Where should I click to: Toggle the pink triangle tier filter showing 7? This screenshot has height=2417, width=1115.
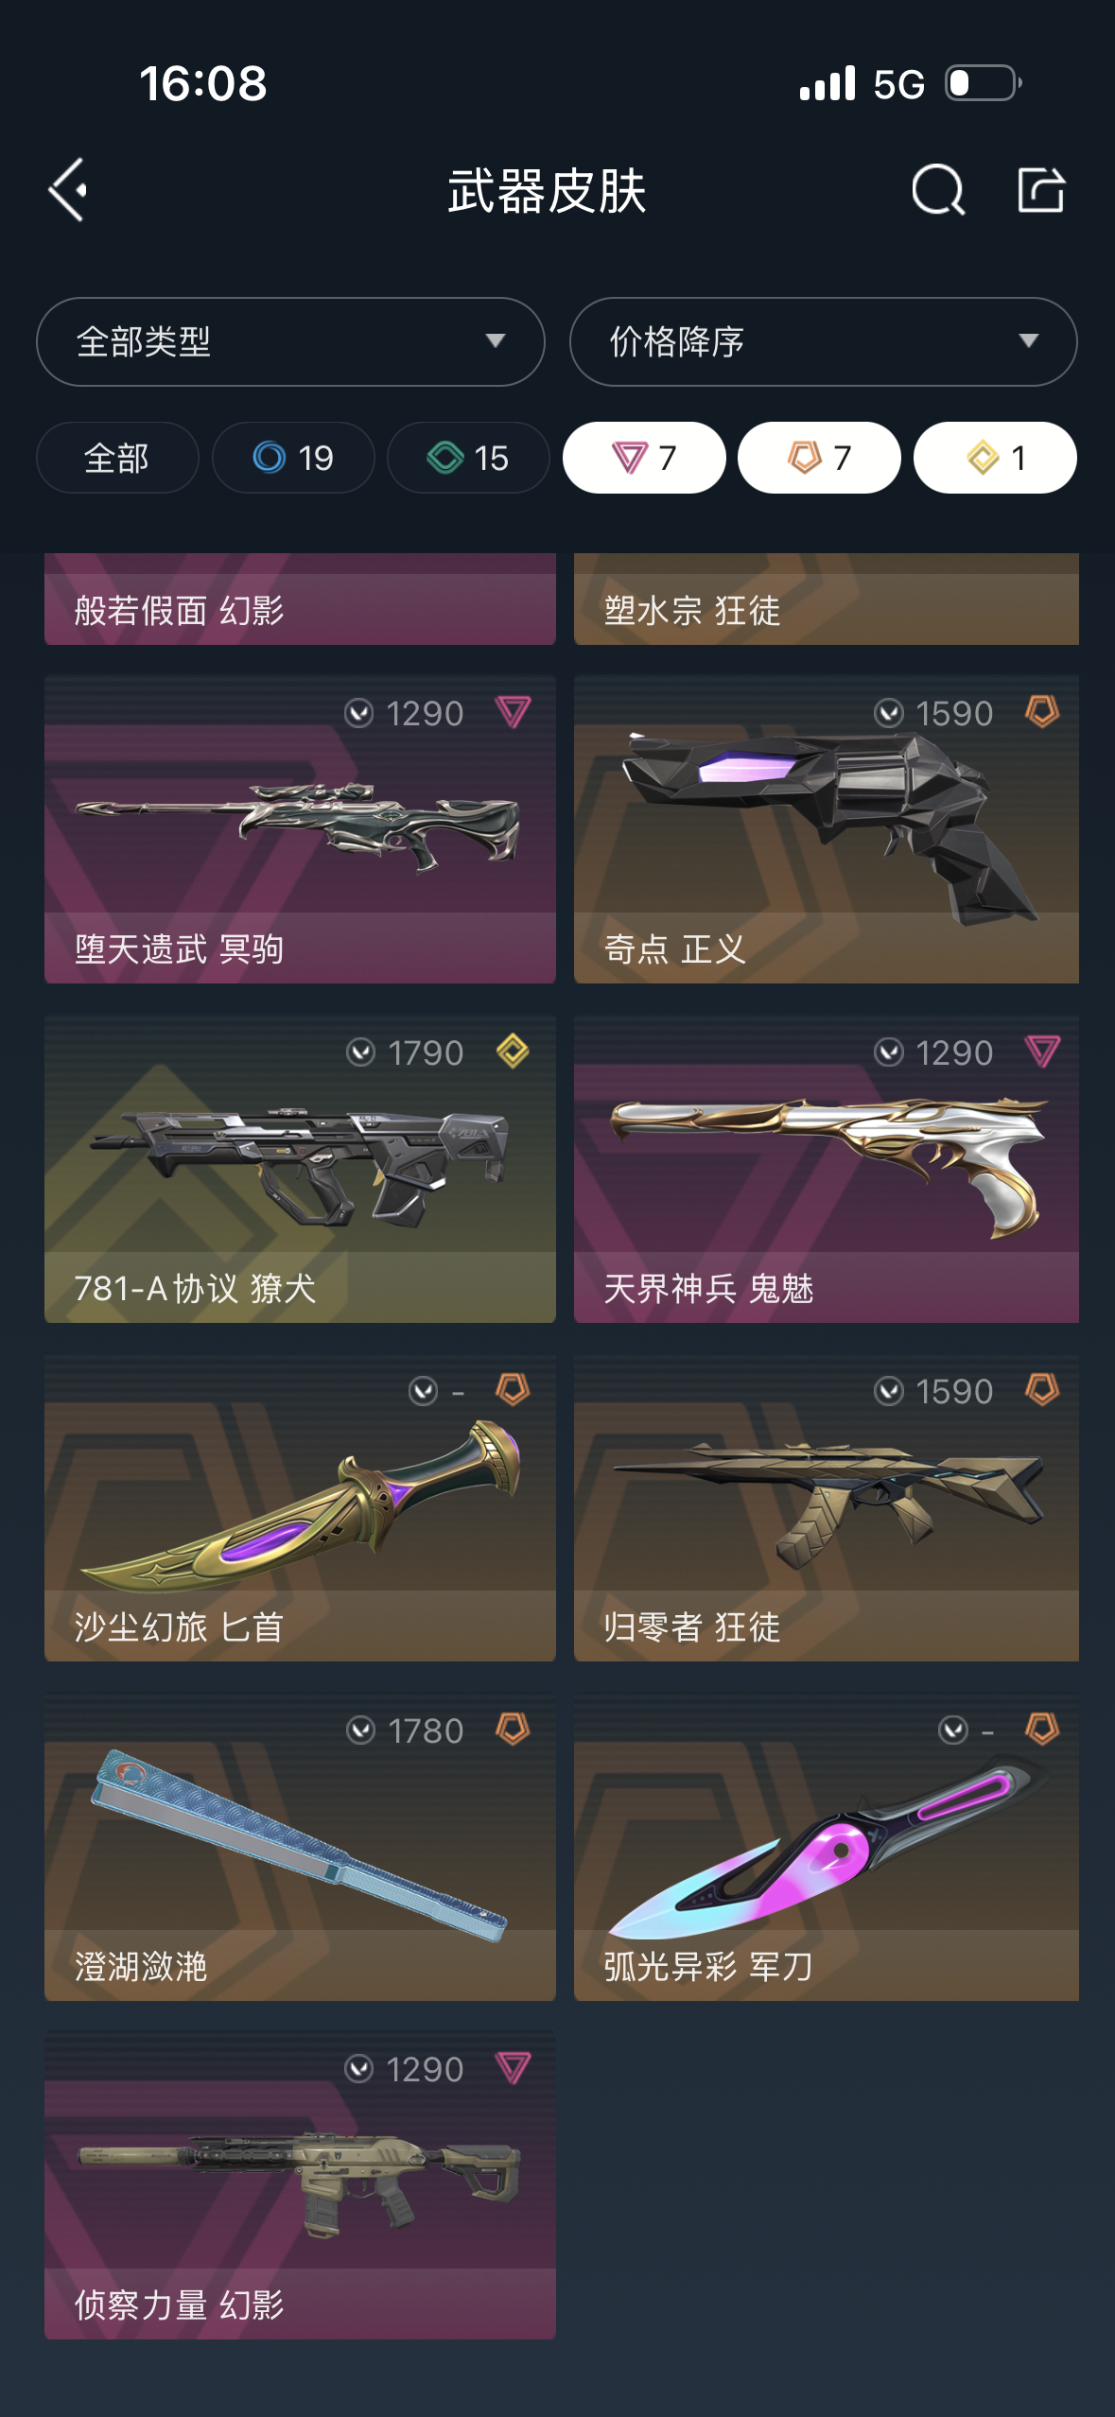click(644, 458)
